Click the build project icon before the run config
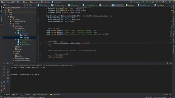 coord(131,2)
